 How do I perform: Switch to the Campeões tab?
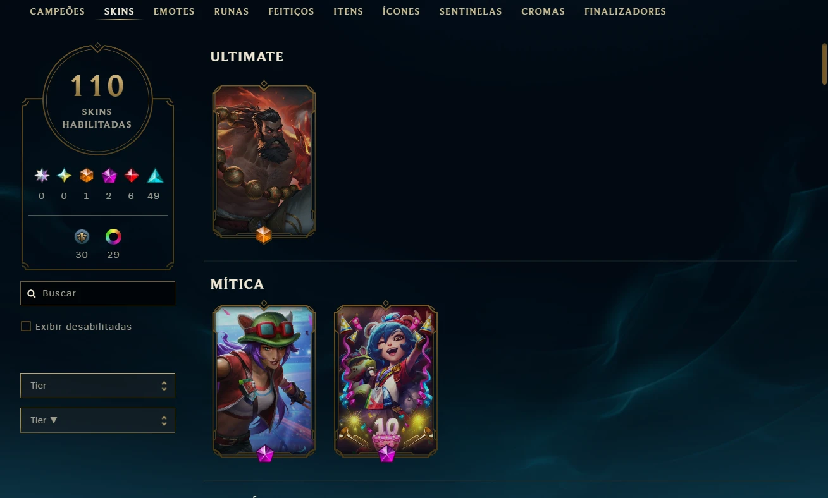(x=58, y=11)
